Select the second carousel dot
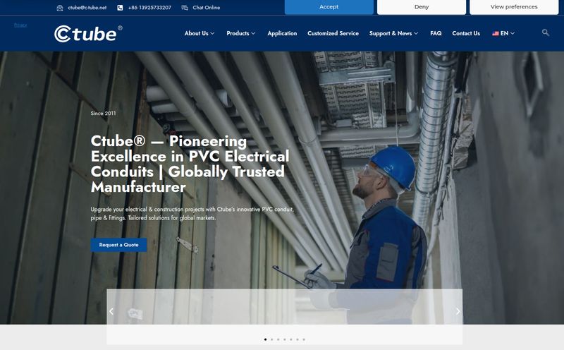 [272, 339]
